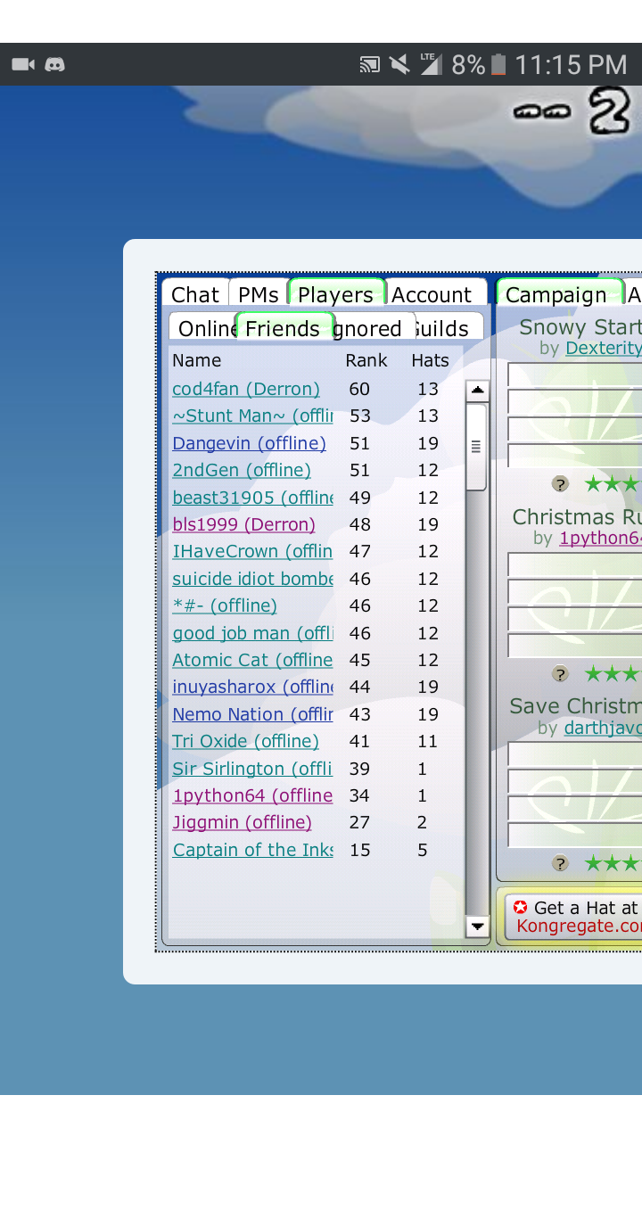Viewport: 642px width, 1227px height.
Task: Select the Players tab
Action: click(335, 294)
